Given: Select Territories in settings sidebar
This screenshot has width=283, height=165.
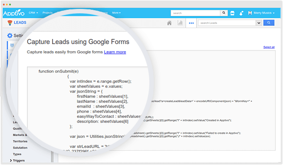Looking at the screenshot, I should coord(20,141).
